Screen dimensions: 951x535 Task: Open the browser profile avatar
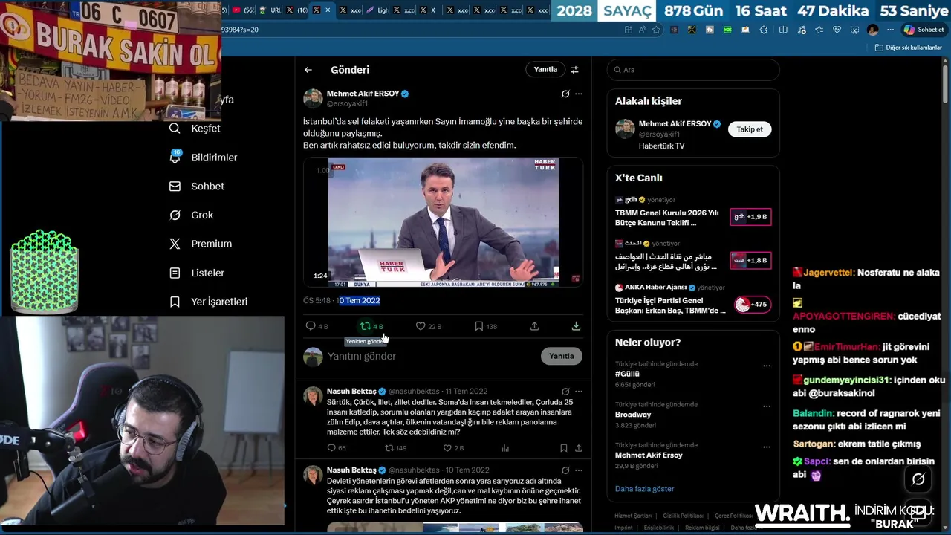(x=873, y=30)
